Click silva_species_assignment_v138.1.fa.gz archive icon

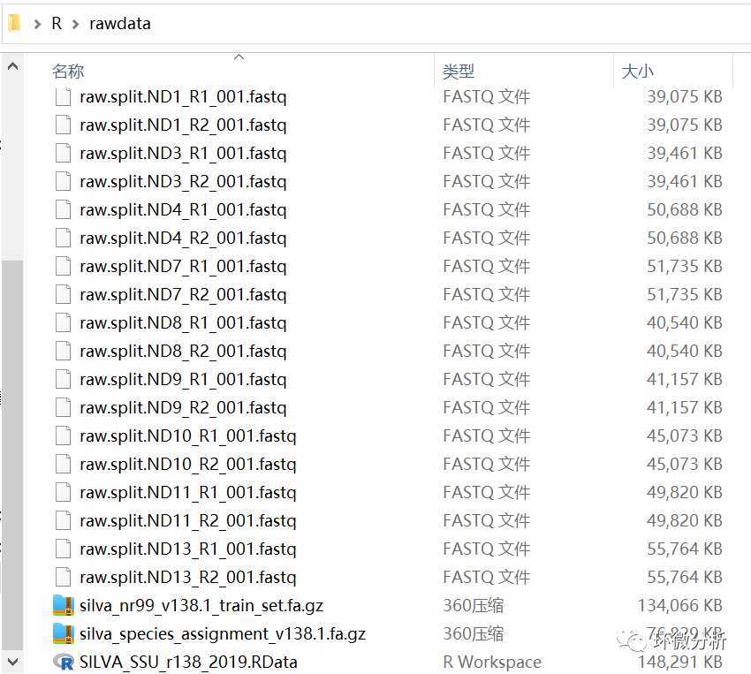pyautogui.click(x=64, y=633)
